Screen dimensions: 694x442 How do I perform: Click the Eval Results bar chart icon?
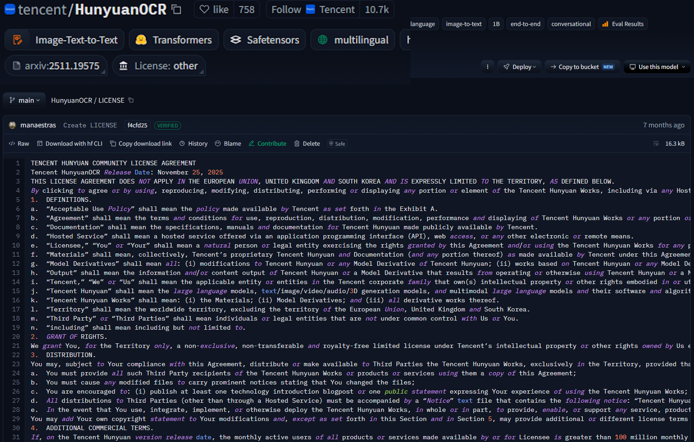[605, 24]
